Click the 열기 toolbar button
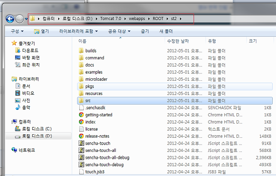 point(41,31)
